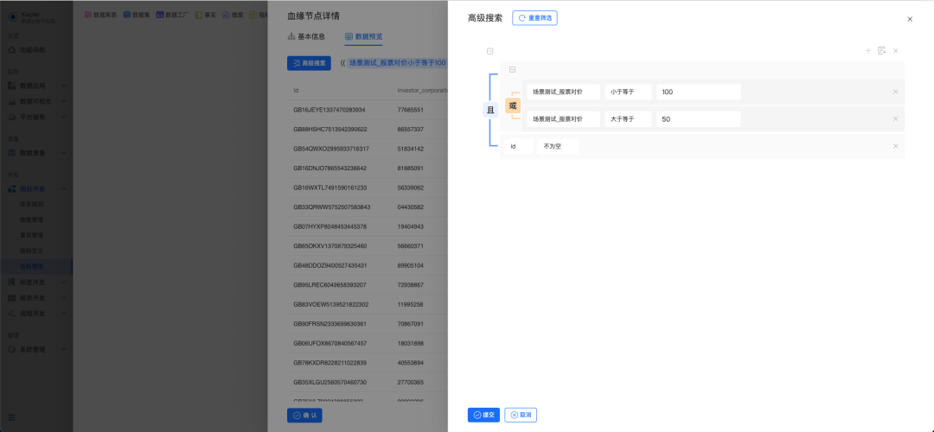The width and height of the screenshot is (934, 432).
Task: Click the 高级搜索 button in node details
Action: point(309,62)
